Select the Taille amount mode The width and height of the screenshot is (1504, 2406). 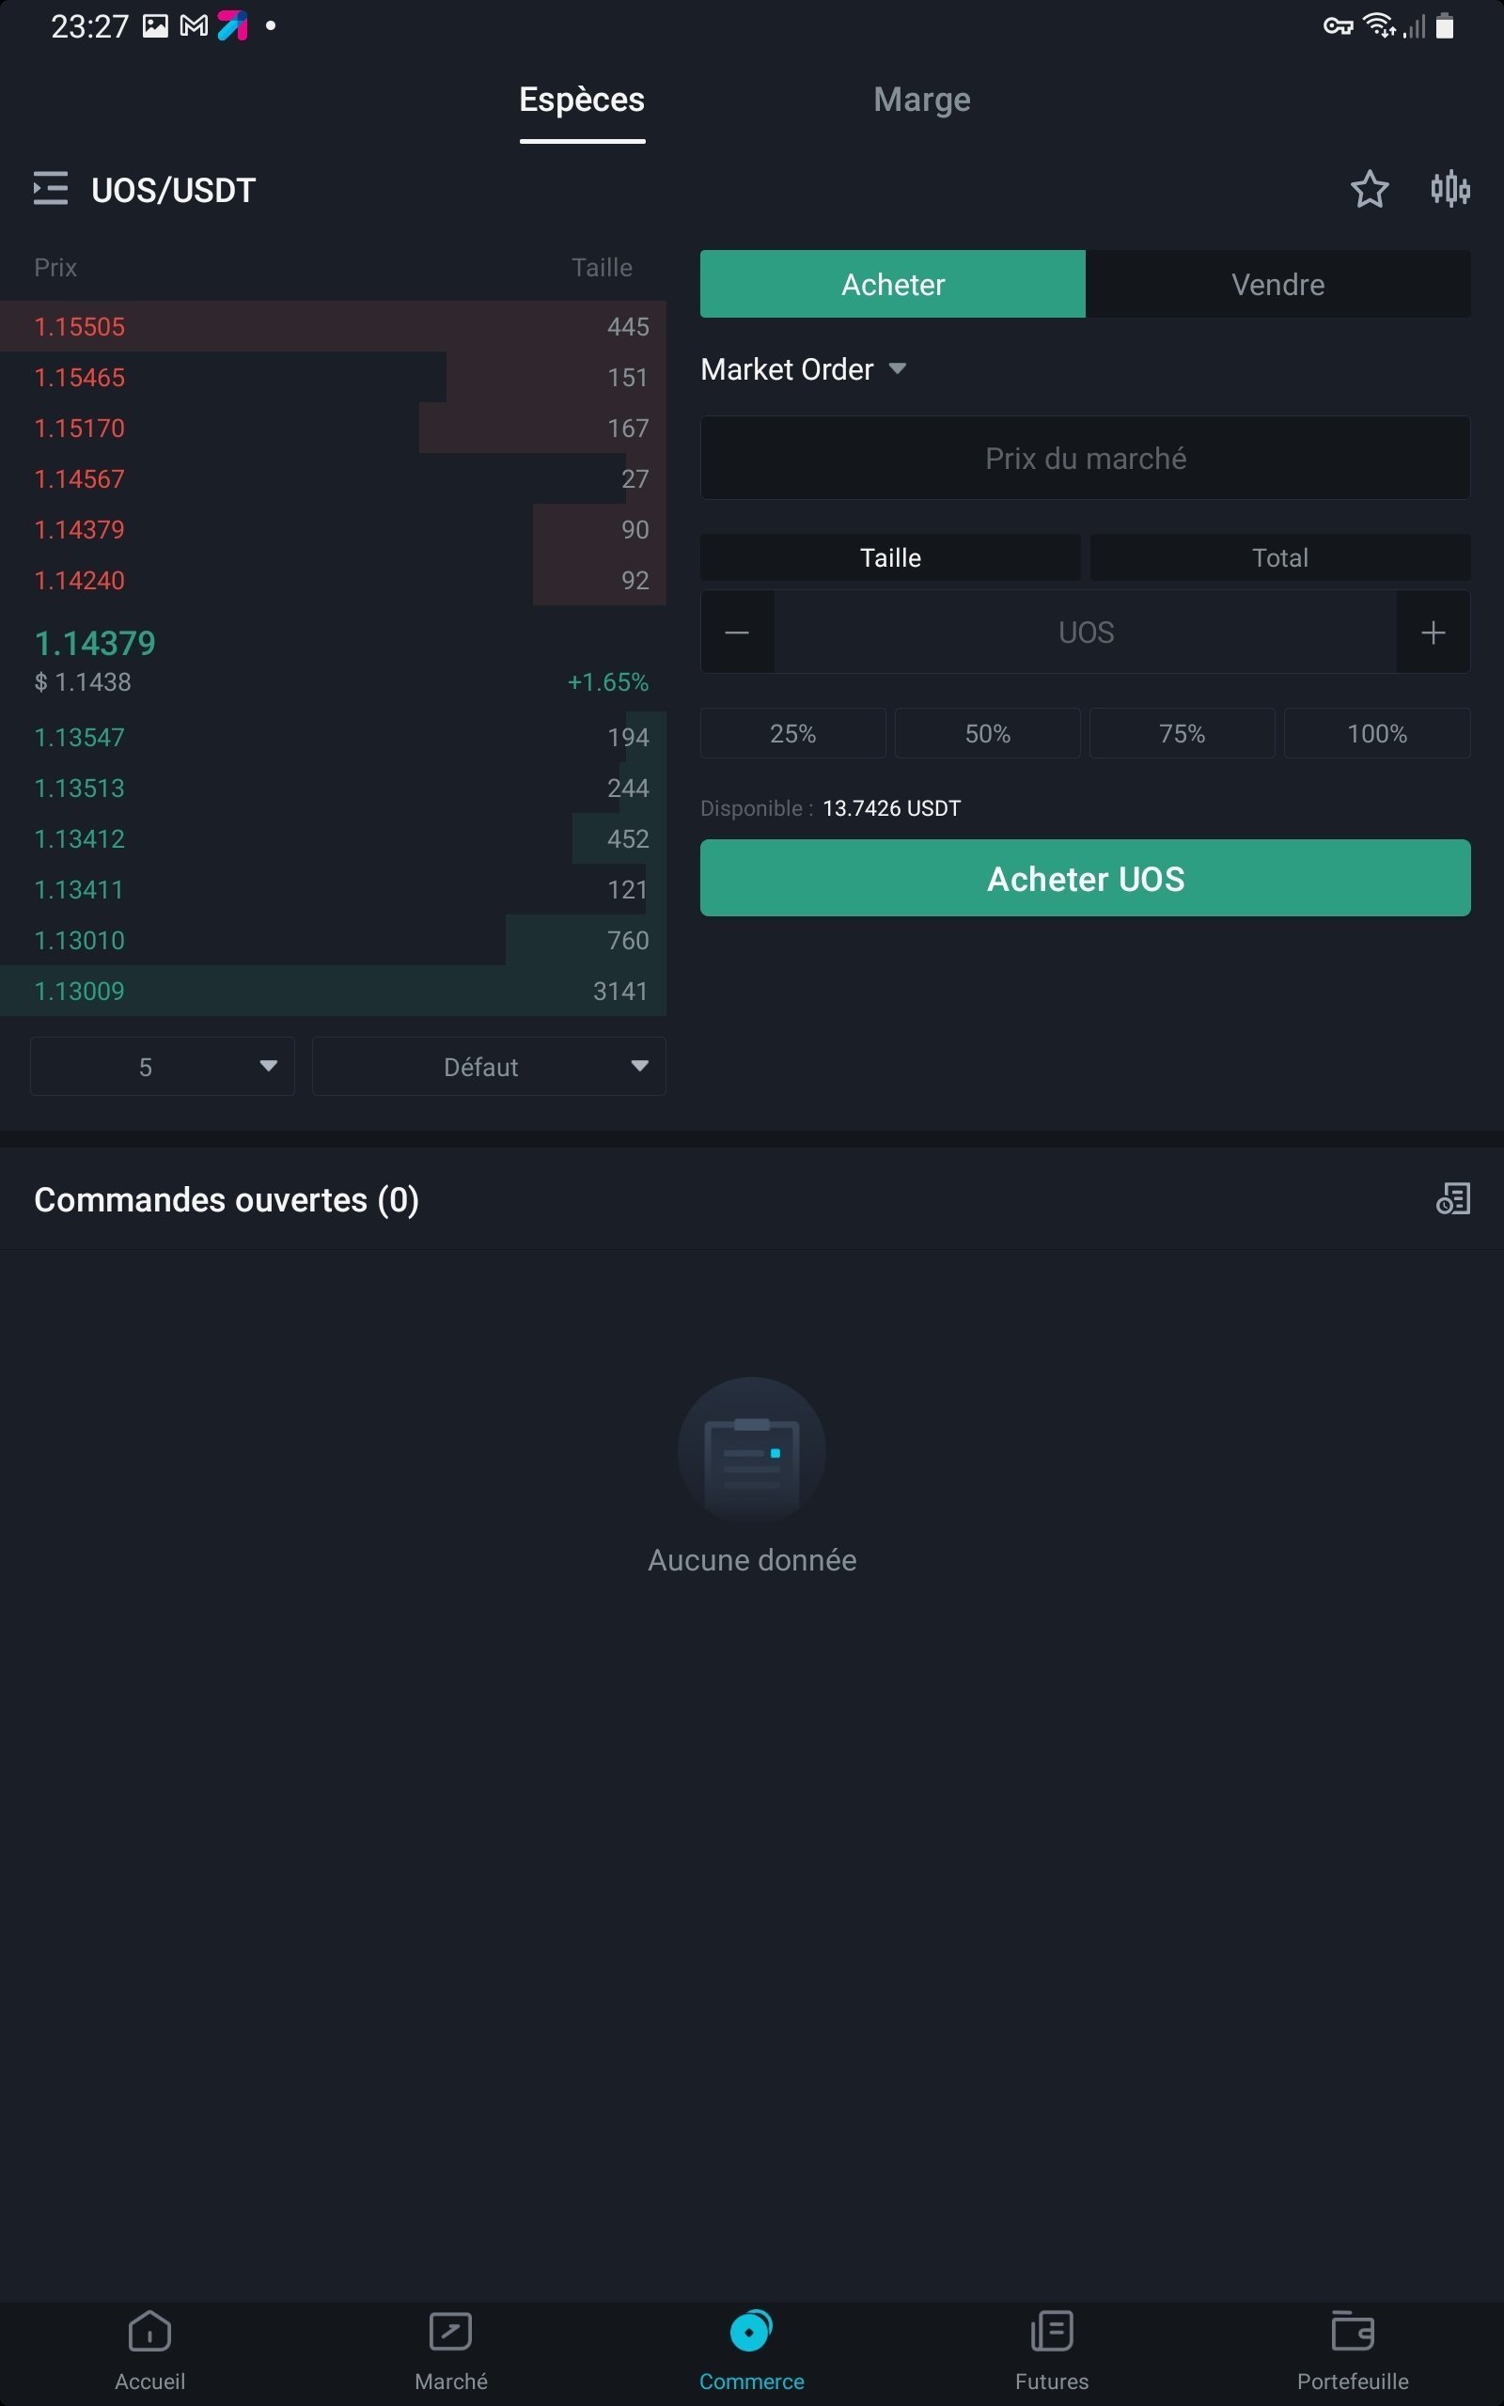click(x=890, y=557)
